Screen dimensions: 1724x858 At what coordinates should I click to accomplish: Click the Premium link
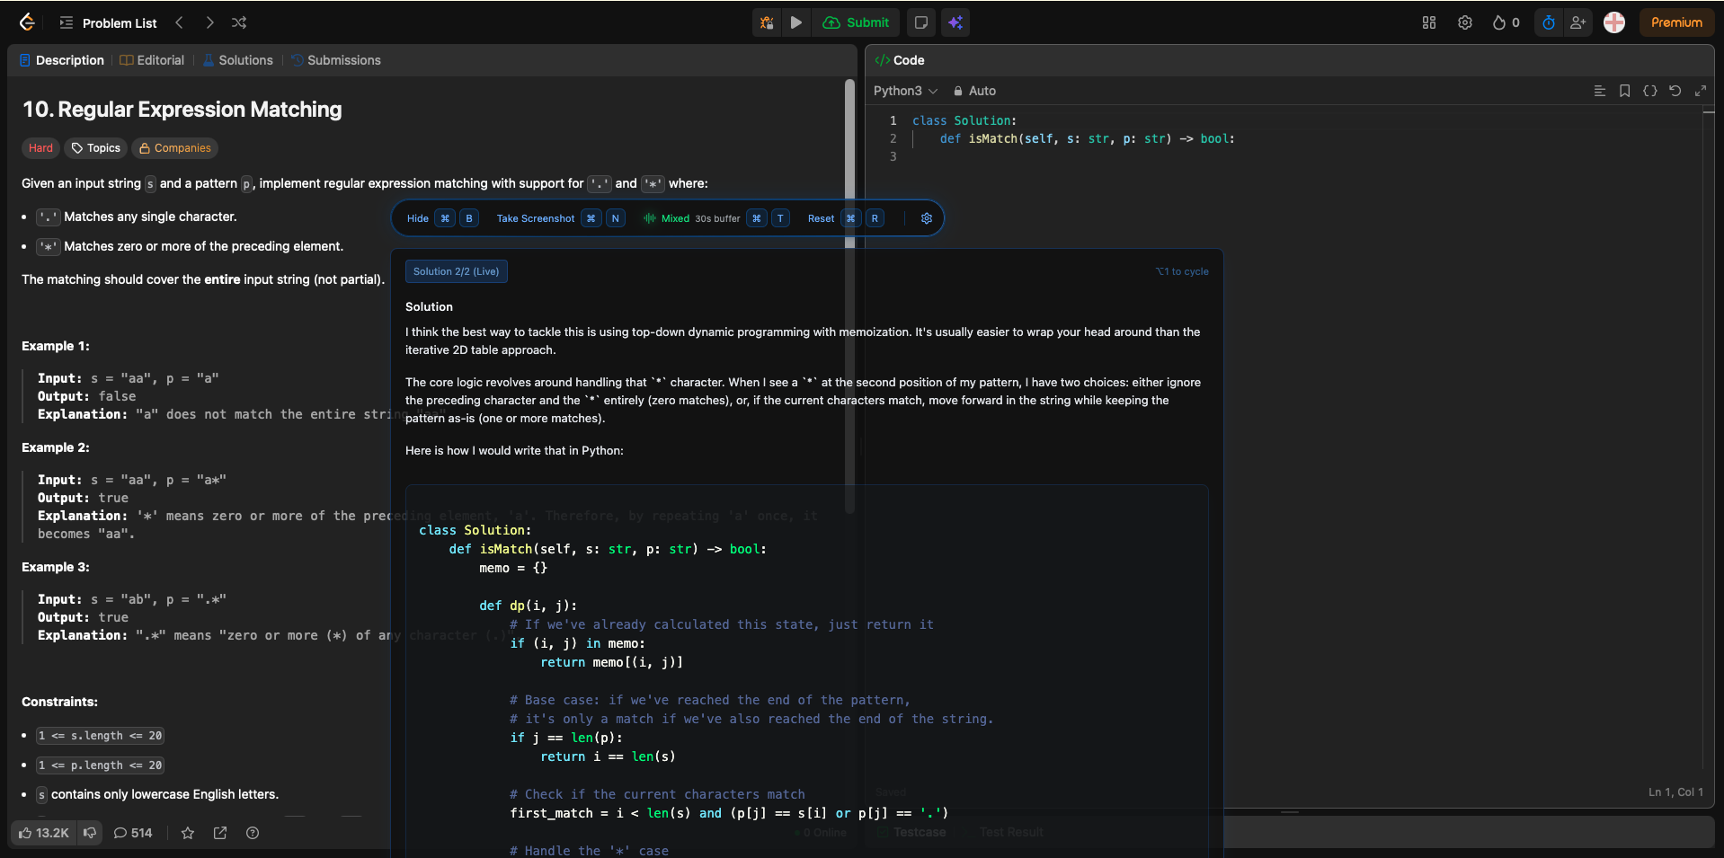click(x=1675, y=22)
